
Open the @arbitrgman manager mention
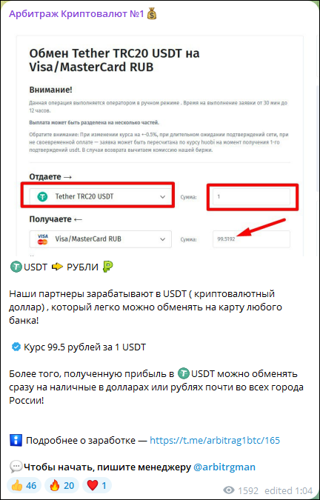pyautogui.click(x=224, y=467)
